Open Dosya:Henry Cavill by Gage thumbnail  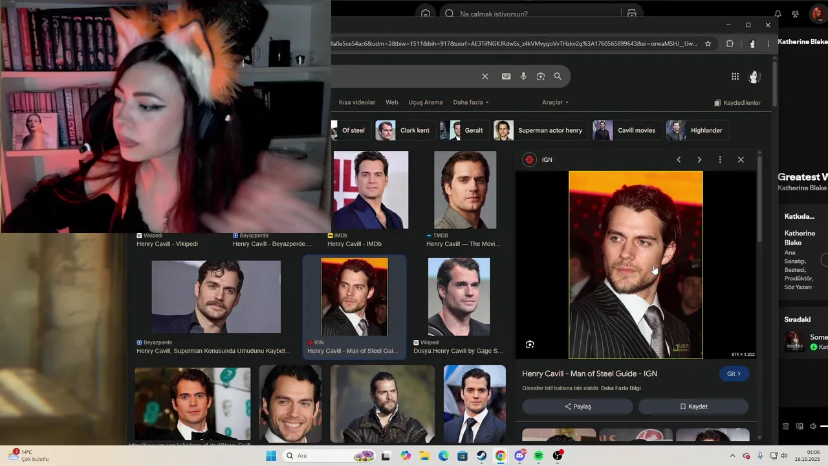click(459, 297)
